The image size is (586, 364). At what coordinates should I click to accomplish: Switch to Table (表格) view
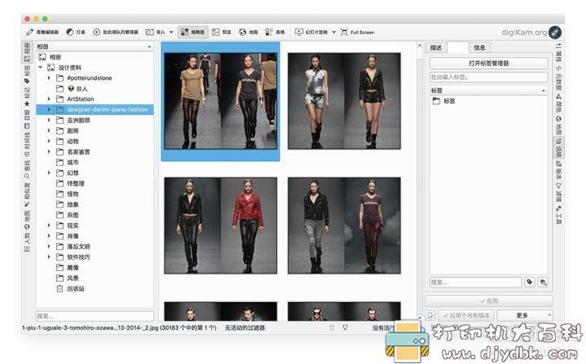click(x=275, y=33)
